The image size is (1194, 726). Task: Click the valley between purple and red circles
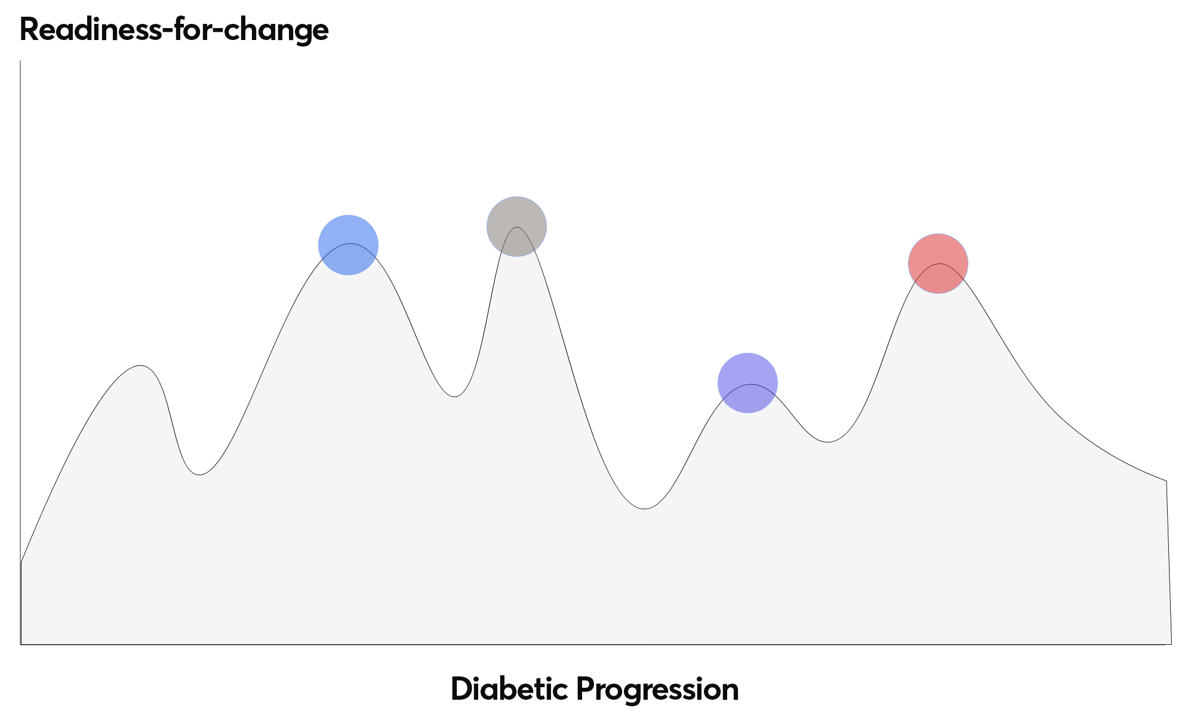827,442
